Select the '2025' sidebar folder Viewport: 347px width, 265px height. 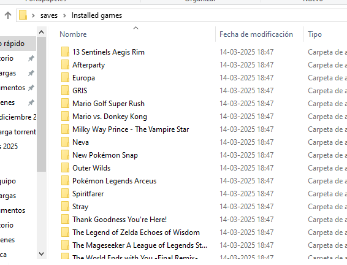pyautogui.click(x=9, y=147)
